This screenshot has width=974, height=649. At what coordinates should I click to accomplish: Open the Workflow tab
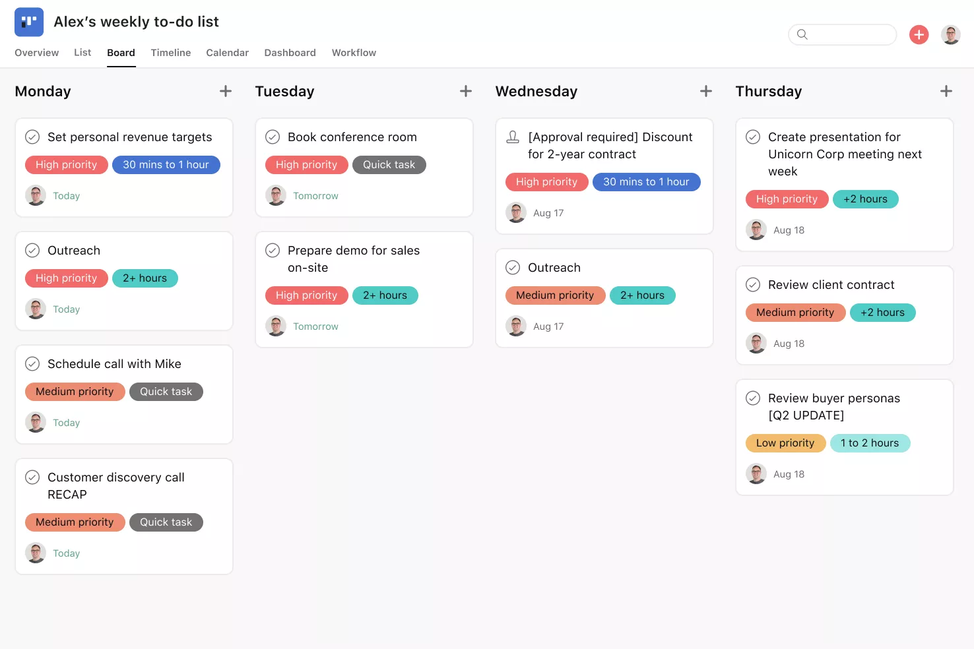point(354,52)
